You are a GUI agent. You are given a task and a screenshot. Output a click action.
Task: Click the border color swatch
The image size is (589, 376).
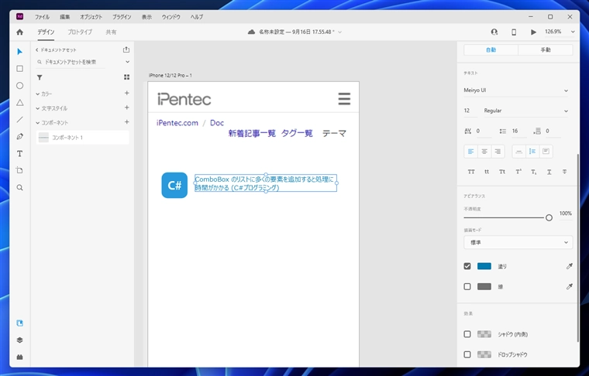tap(484, 286)
